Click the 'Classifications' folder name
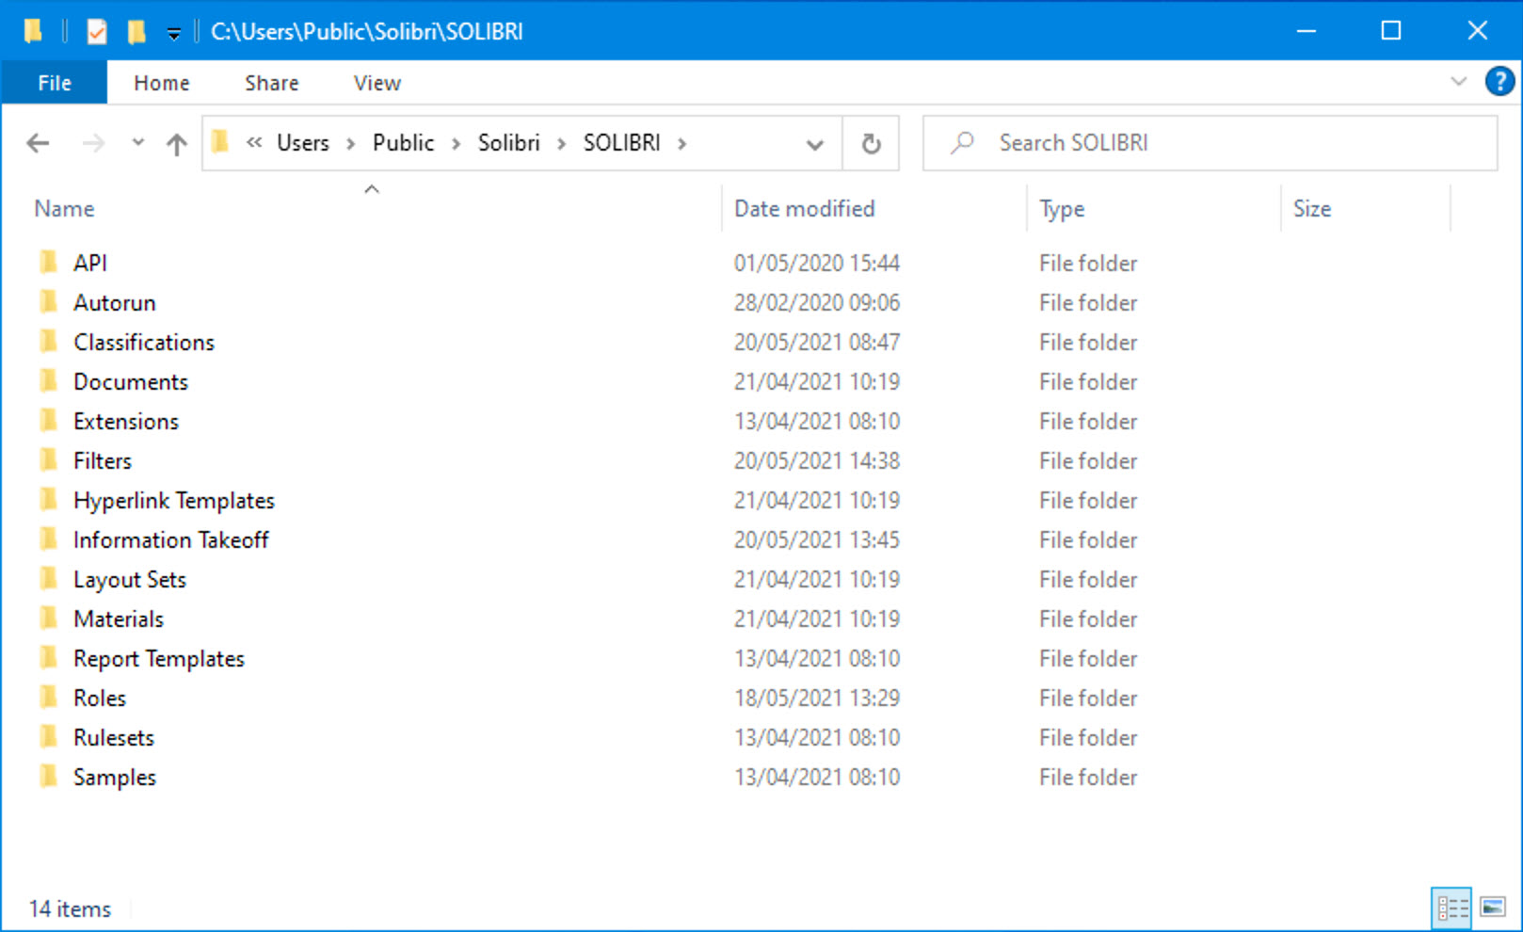The height and width of the screenshot is (932, 1523). tap(144, 342)
